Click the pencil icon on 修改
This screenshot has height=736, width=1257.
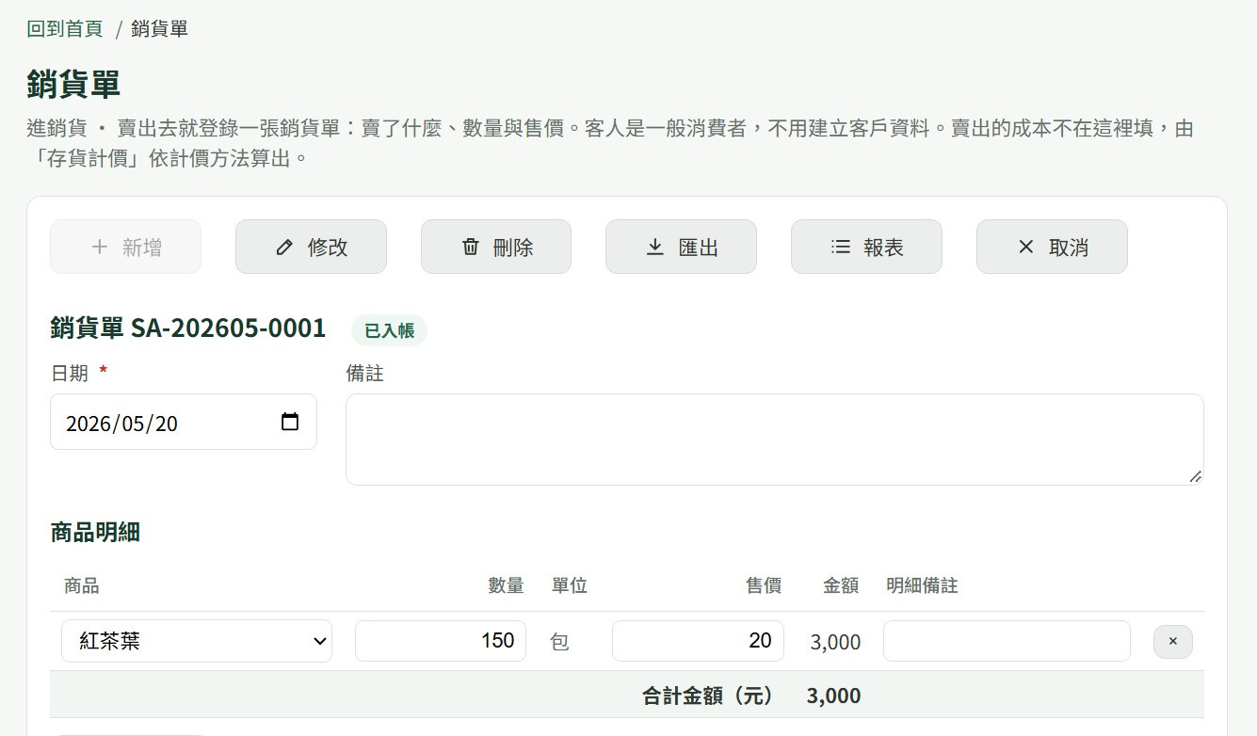[x=284, y=248]
